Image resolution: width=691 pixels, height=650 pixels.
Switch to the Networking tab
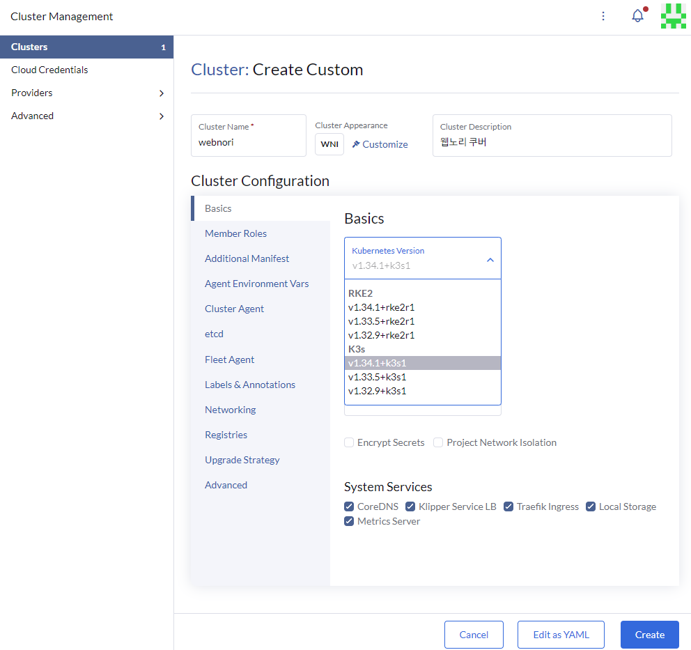pos(230,410)
